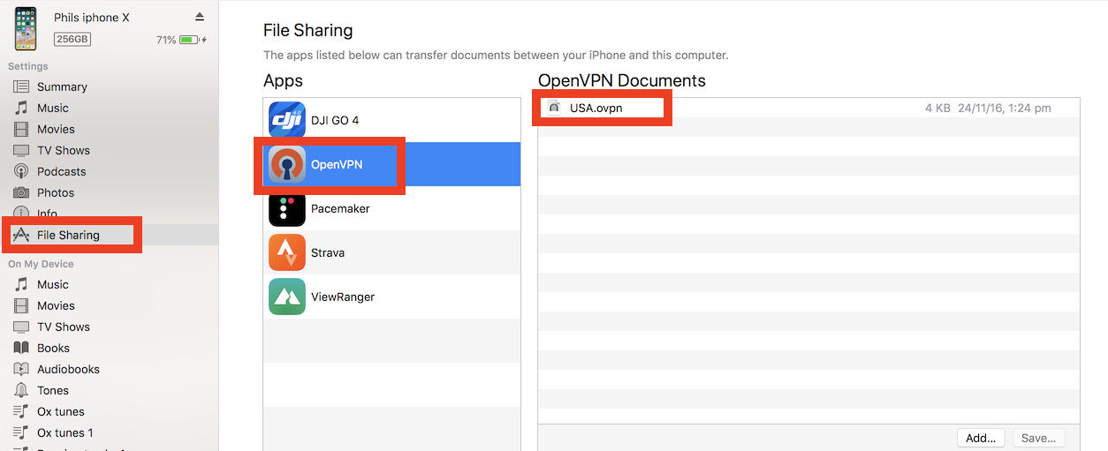Screen dimensions: 1108x451
Task: Select the Strava app icon
Action: click(287, 252)
